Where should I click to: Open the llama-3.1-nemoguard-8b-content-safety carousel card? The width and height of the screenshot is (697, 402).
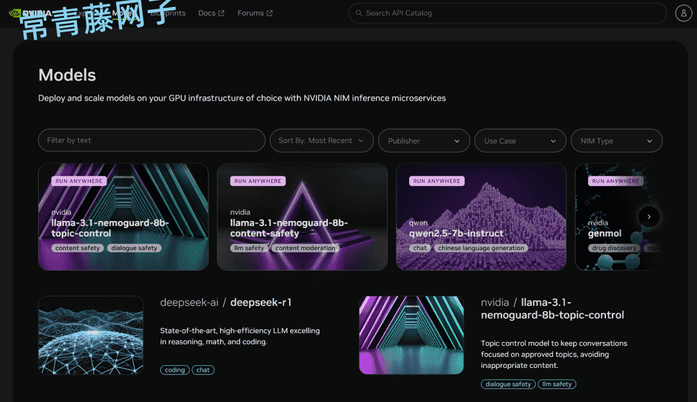pos(302,217)
